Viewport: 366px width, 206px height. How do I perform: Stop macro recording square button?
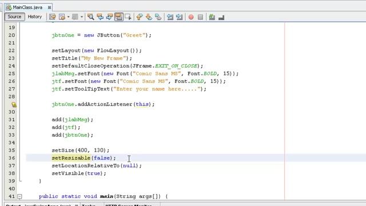(200, 17)
